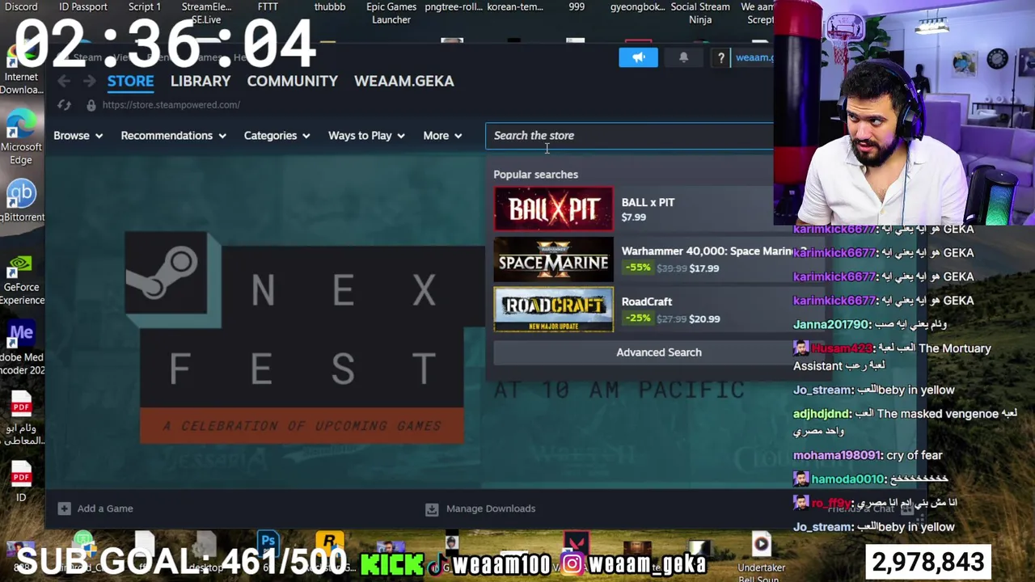Open the thubbb desktop item
1035x582 pixels.
(x=330, y=6)
